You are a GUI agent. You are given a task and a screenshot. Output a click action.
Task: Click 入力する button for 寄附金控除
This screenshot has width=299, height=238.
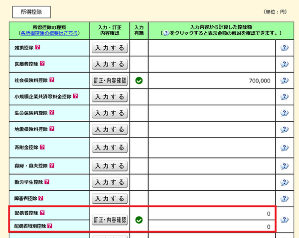(x=110, y=148)
